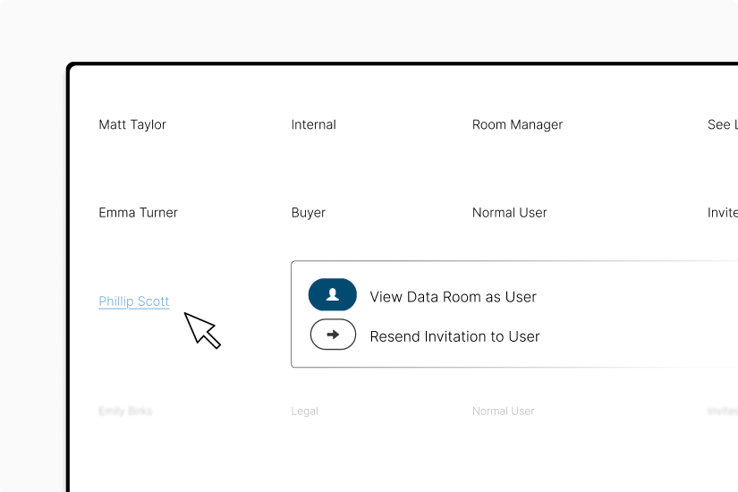738x492 pixels.
Task: Click the Buyer group cell
Action: click(x=309, y=213)
